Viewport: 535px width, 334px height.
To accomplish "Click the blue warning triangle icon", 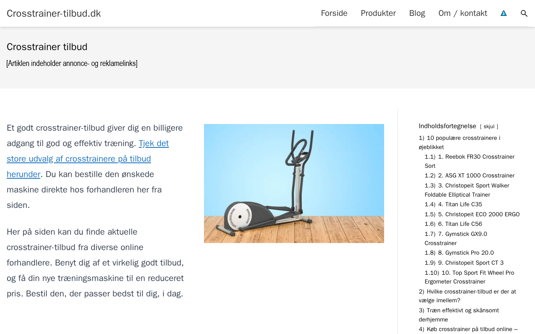I will click(x=504, y=13).
